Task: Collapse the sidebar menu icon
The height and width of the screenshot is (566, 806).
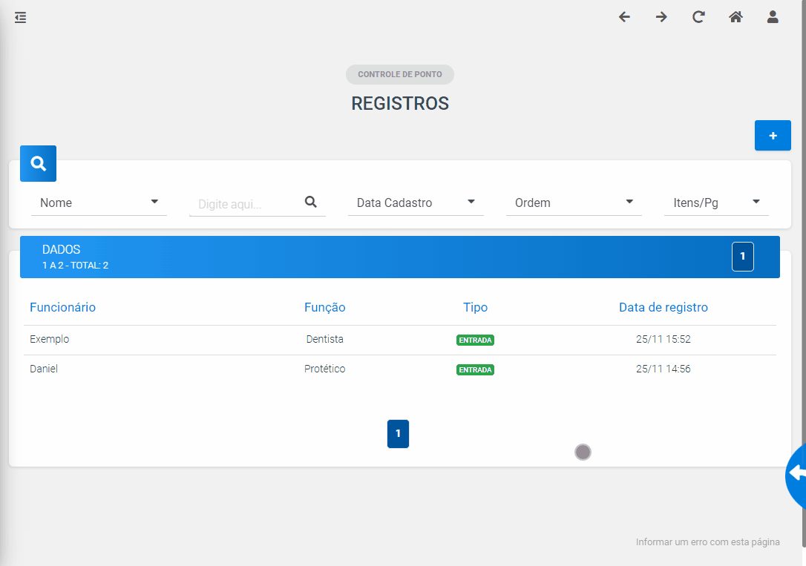Action: click(x=21, y=18)
